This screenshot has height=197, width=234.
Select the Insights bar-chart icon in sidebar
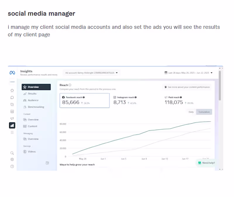pos(12,125)
